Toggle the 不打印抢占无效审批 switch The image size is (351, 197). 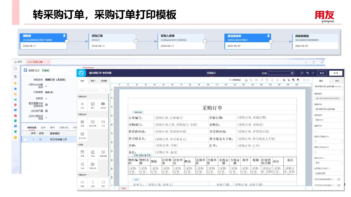338,185
